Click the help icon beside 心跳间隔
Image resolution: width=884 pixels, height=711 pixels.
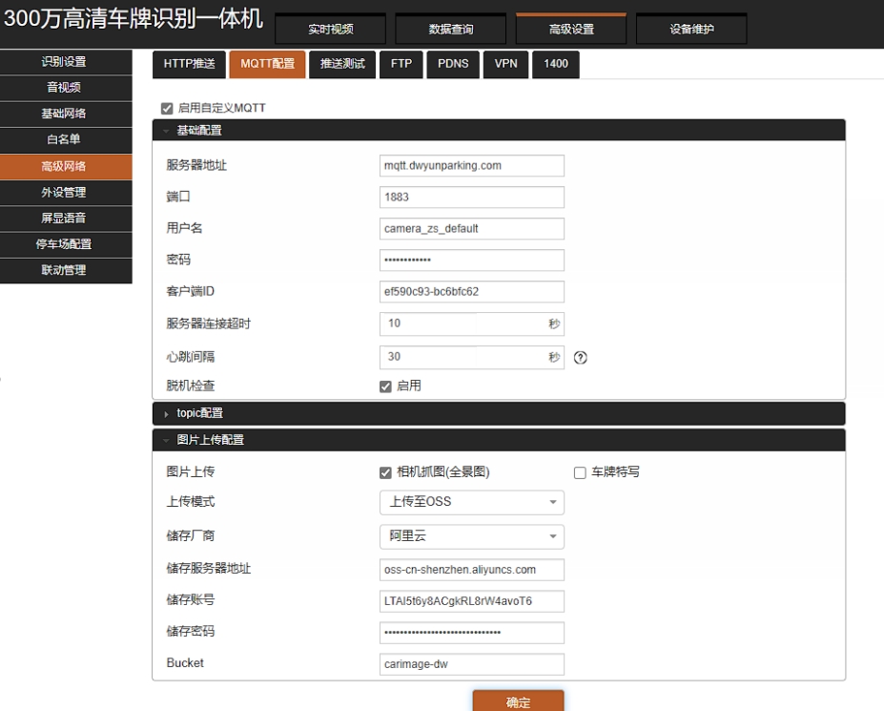pos(582,356)
